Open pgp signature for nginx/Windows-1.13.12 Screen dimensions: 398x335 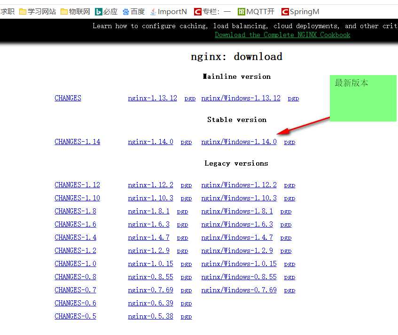click(293, 99)
